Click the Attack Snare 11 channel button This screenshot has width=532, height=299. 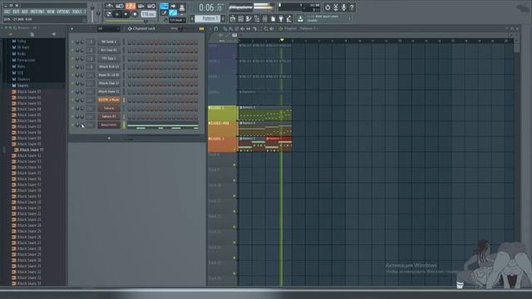click(109, 91)
